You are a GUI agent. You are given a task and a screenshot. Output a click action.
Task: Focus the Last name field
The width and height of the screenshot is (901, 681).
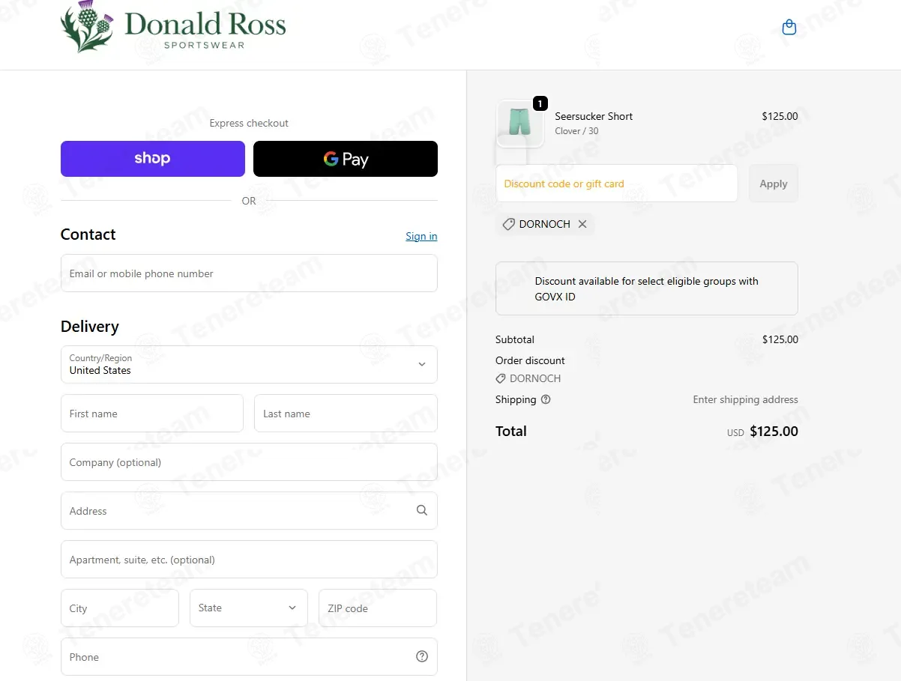[x=346, y=414]
